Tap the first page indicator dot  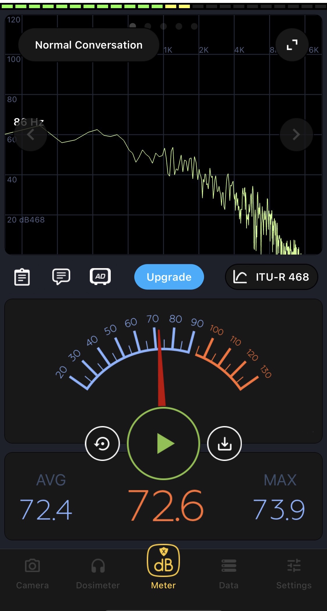[x=133, y=26]
